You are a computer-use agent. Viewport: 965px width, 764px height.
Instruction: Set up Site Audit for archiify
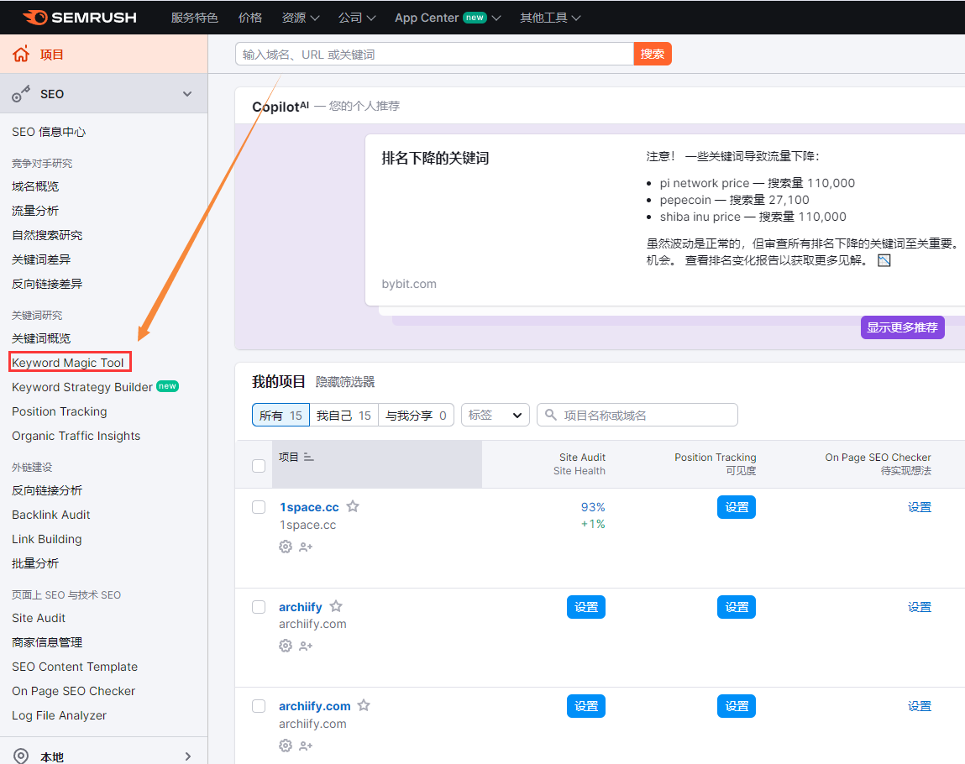click(x=586, y=606)
